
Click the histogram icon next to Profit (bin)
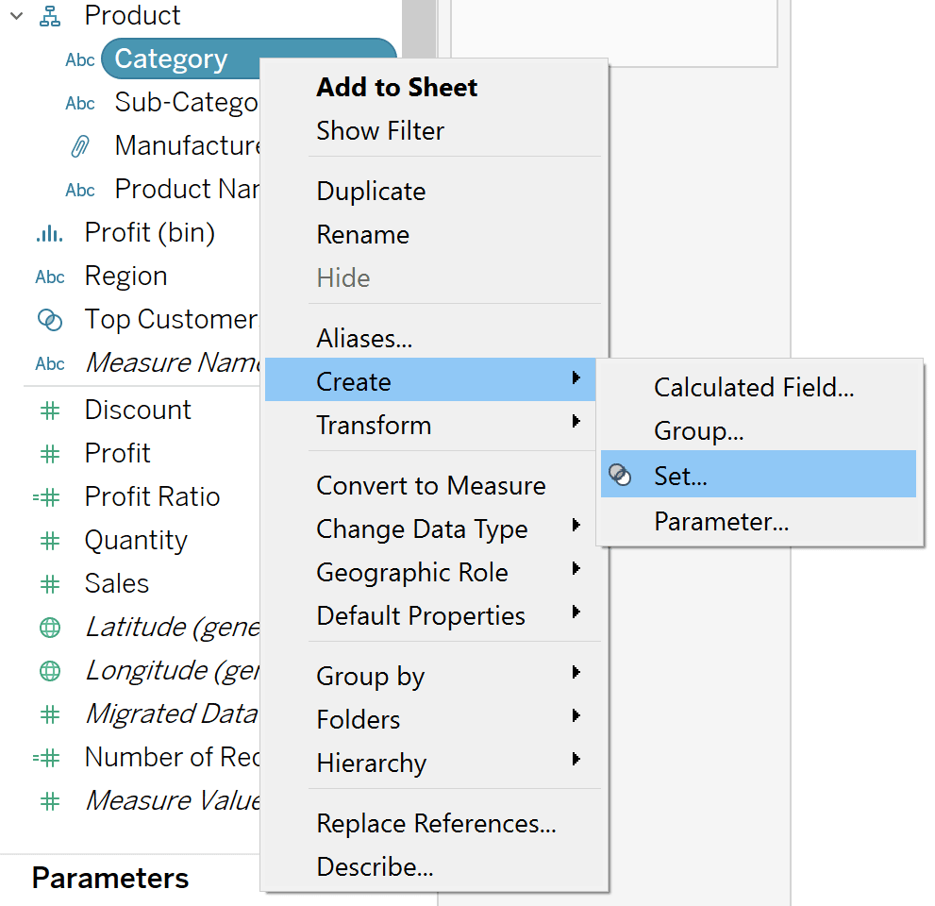coord(49,232)
